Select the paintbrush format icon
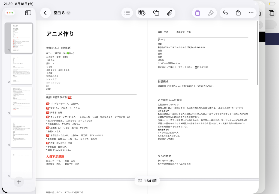The image size is (279, 194). pyautogui.click(x=211, y=13)
